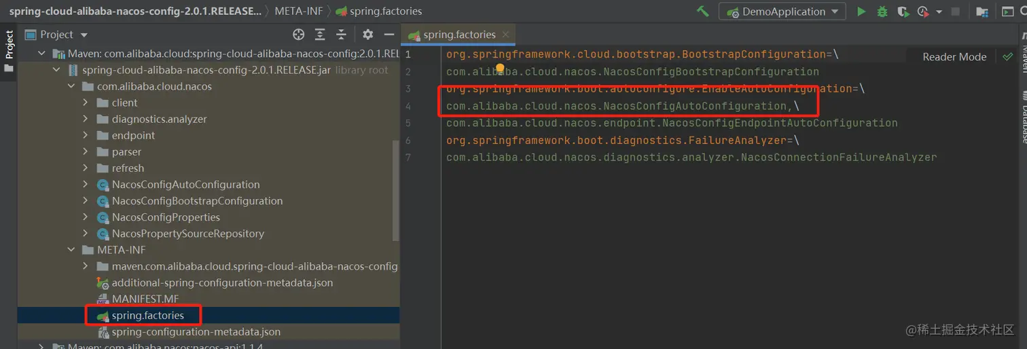
Task: Select NacosConfigBootstrapConfiguration class in tree
Action: tap(197, 201)
